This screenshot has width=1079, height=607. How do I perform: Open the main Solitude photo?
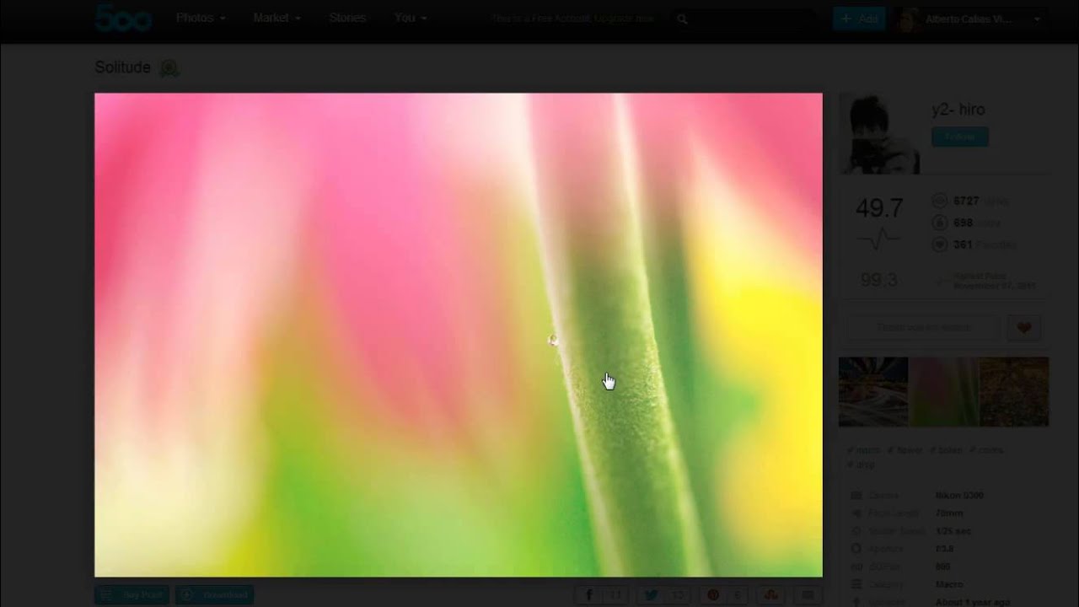click(458, 335)
